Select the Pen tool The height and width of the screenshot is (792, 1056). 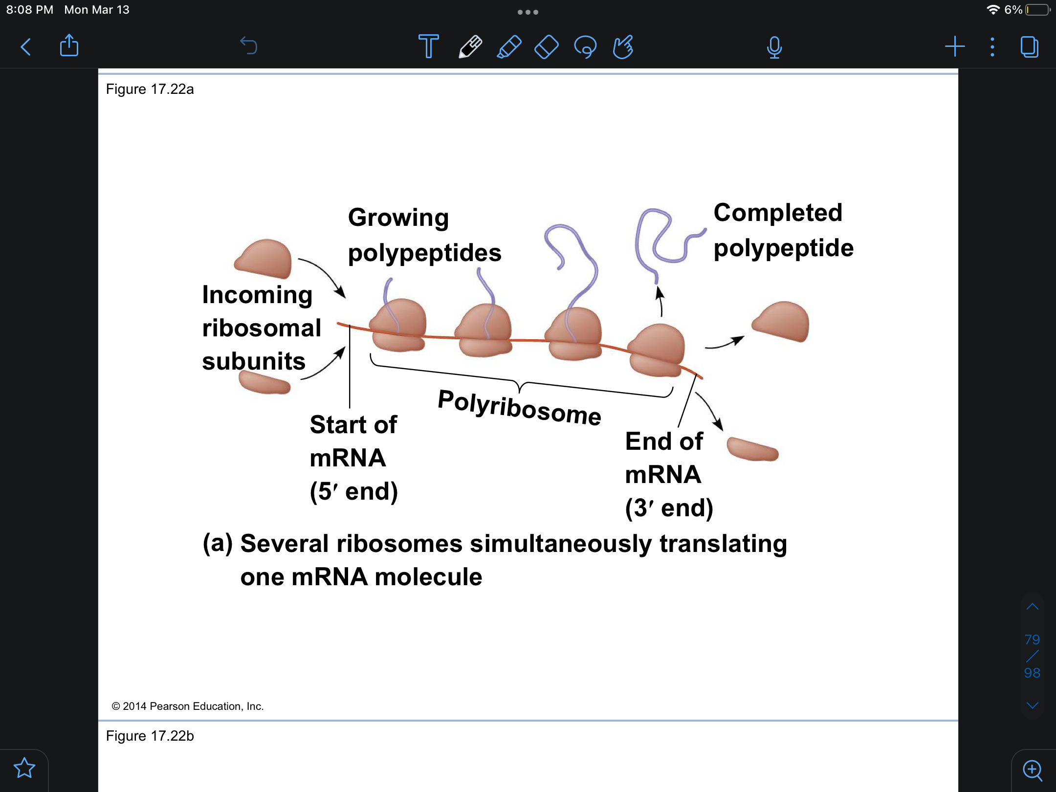(x=470, y=47)
